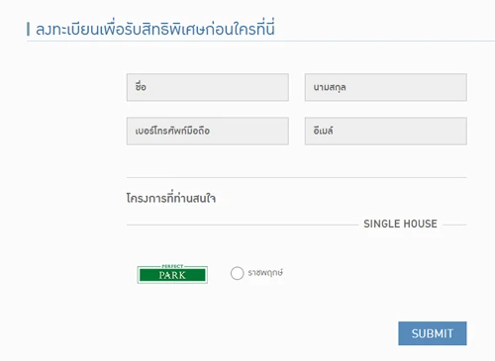Screen dimensions: 495x361
Task: Click the ราชพฤกษ์ option label text
Action: tap(265, 273)
